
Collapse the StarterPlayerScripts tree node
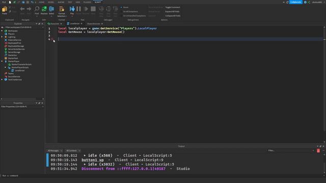[x=6, y=67]
